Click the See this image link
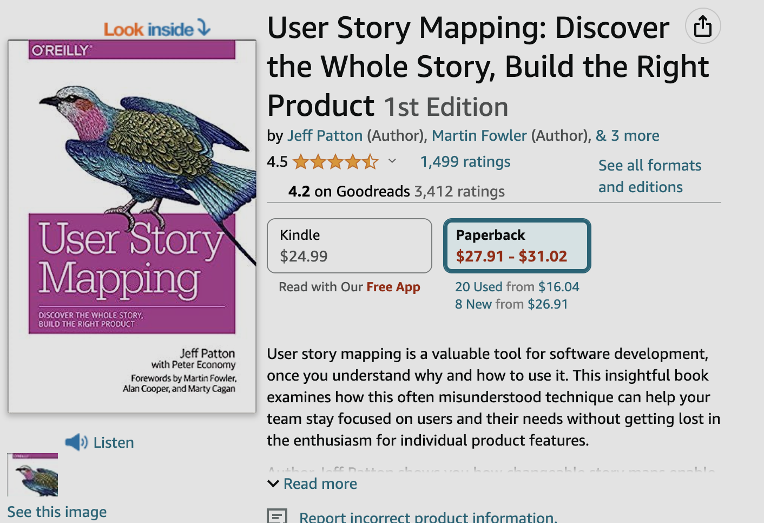The width and height of the screenshot is (764, 523). pyautogui.click(x=57, y=512)
